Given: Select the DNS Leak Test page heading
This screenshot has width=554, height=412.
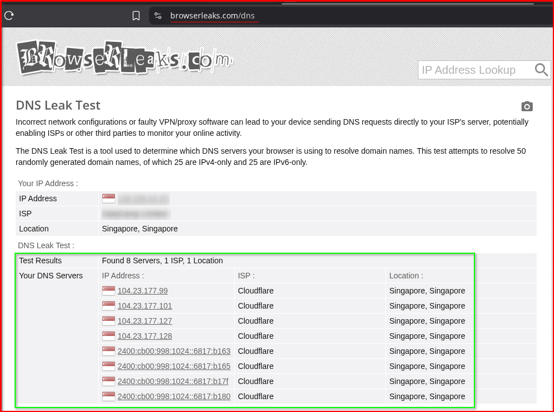Looking at the screenshot, I should click(58, 105).
